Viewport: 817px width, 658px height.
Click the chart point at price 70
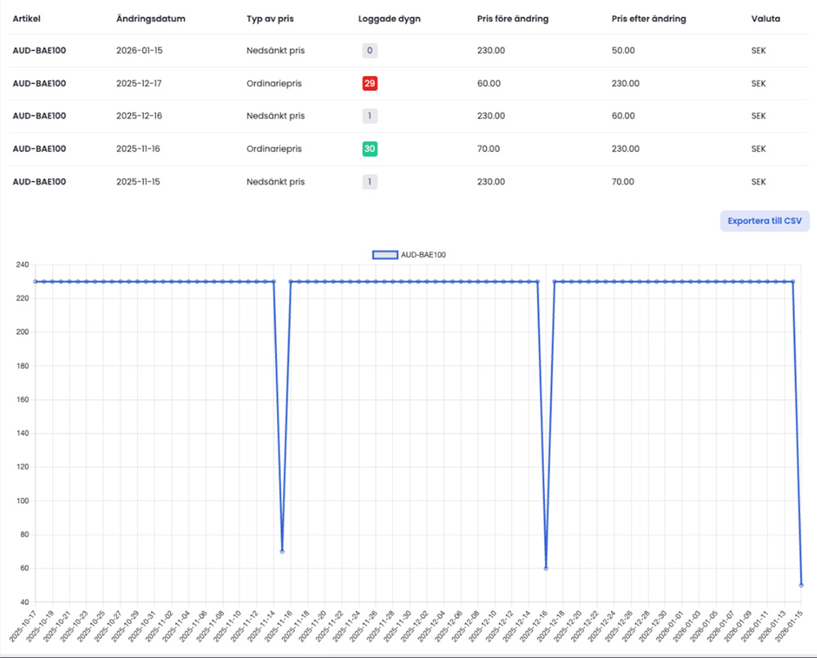pyautogui.click(x=282, y=551)
